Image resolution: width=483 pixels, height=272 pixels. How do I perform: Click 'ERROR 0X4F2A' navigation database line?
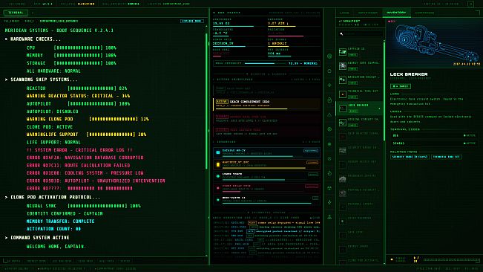click(85, 158)
